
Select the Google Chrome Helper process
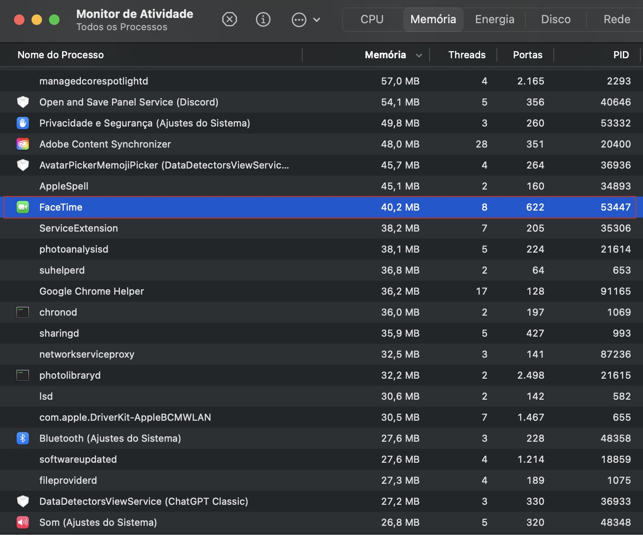(x=91, y=291)
